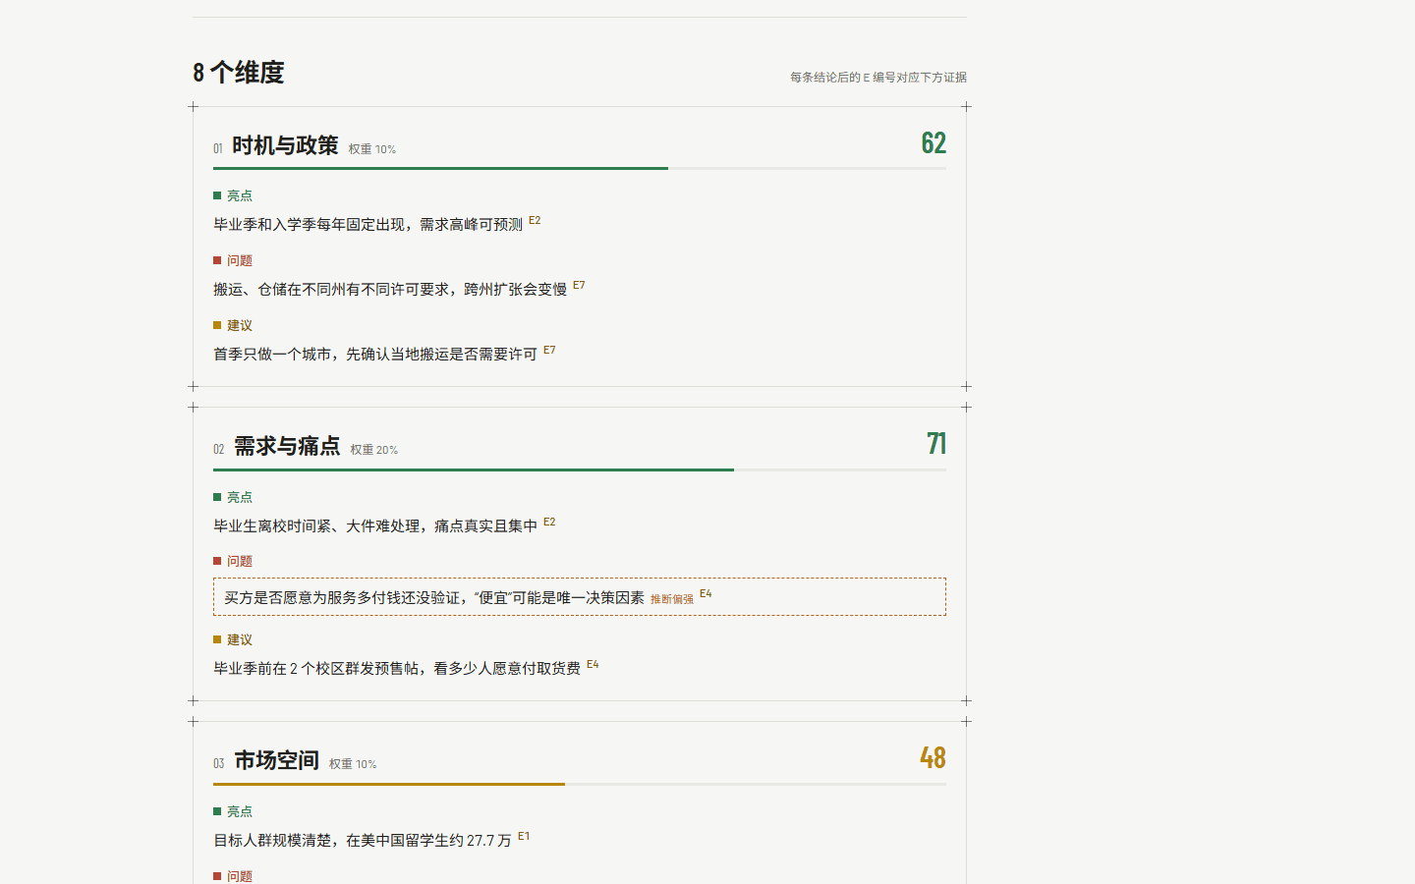Click the 建议 label in the 时机与政策 card

[233, 325]
